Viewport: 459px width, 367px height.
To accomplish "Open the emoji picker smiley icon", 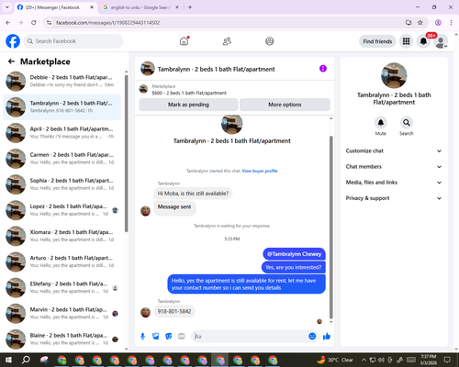I will (x=312, y=337).
